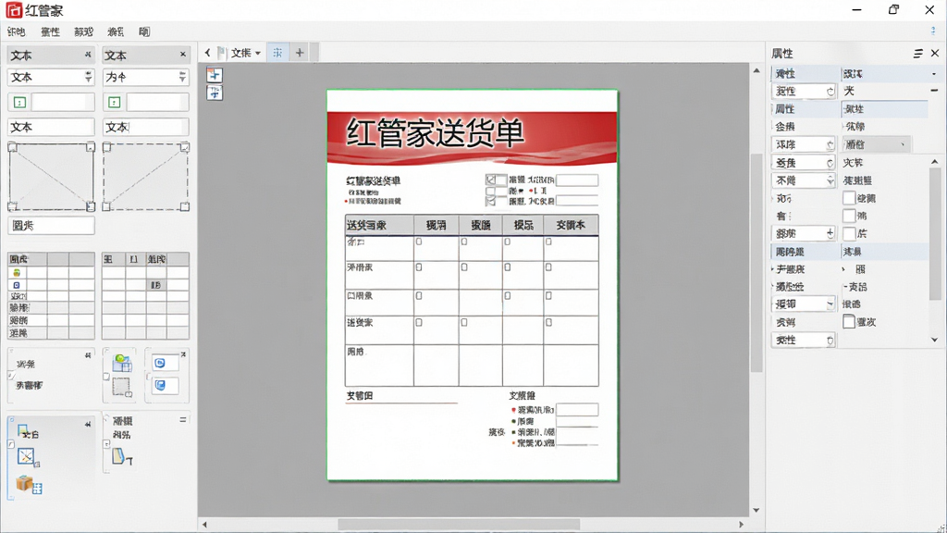Image resolution: width=947 pixels, height=533 pixels.
Task: Select the cardboard box with grid icon
Action: point(29,485)
